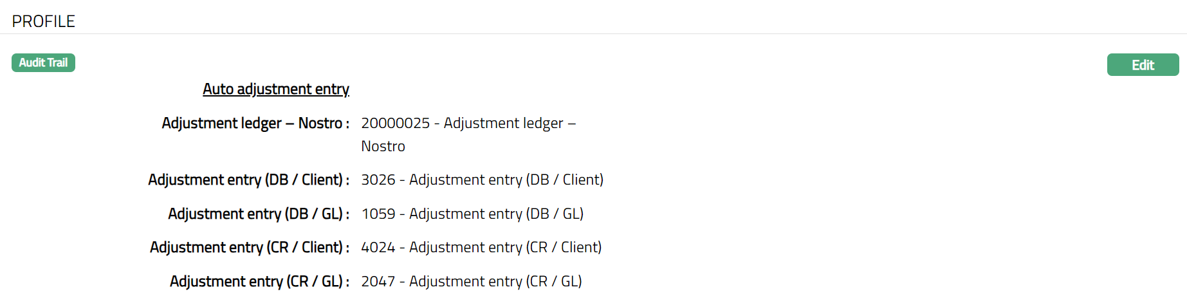
Task: Click the Adjustment ledger – Nostro value description
Action: pos(503,123)
